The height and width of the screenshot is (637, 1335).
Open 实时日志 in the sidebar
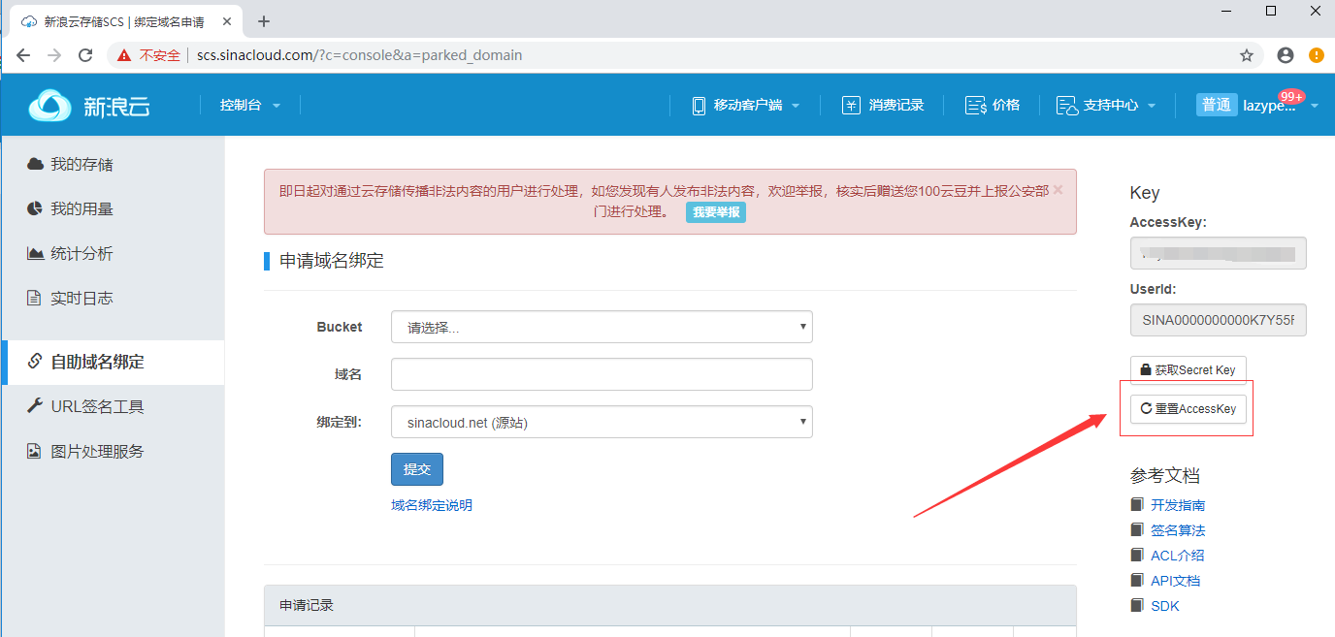[113, 298]
